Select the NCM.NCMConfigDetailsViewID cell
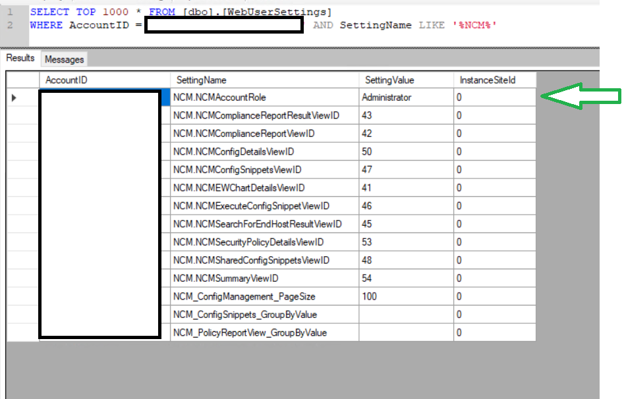This screenshot has height=399, width=624. click(265, 151)
